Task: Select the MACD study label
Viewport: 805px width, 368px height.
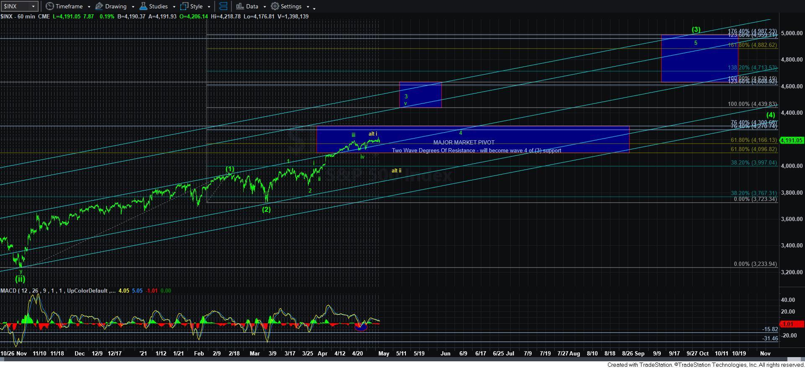Action: tap(9, 291)
